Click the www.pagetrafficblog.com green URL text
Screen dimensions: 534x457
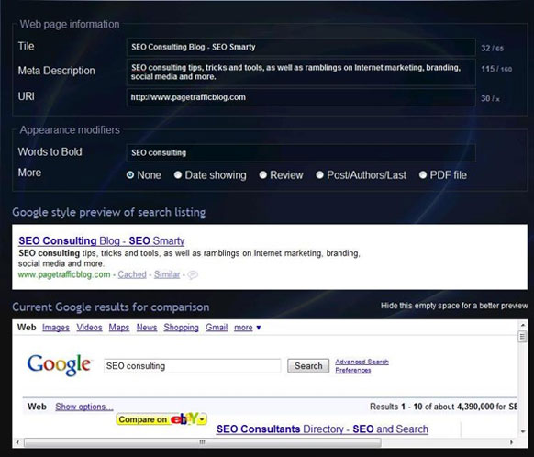[x=64, y=274]
